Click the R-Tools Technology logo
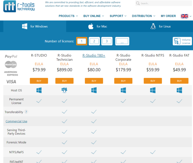This screenshot has height=163, width=193. pos(19,6)
